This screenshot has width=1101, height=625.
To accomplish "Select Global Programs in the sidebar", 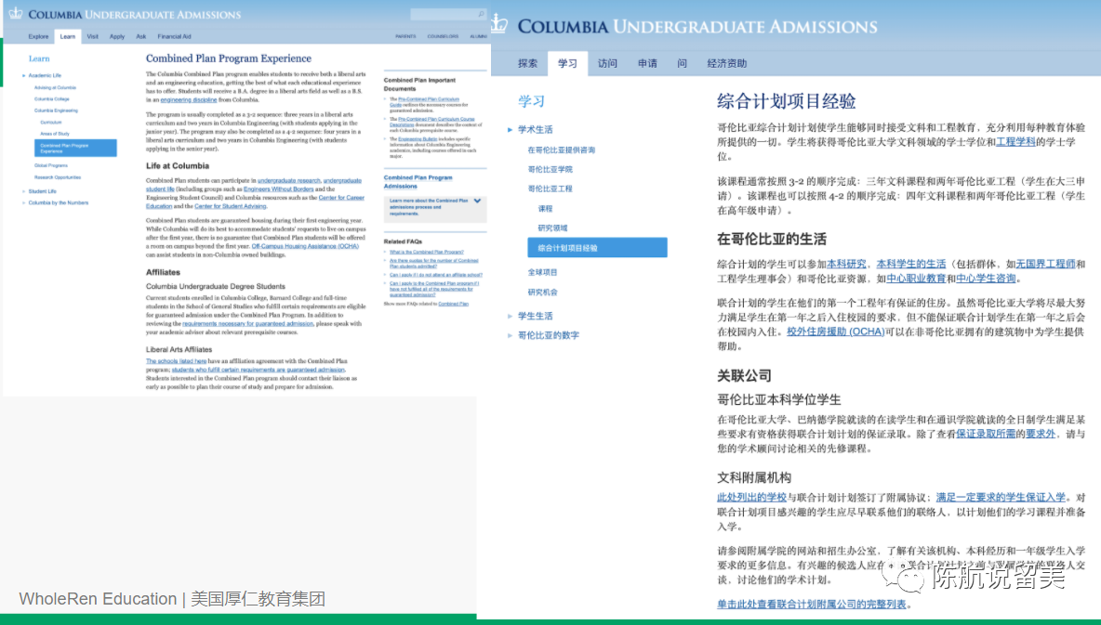I will (51, 165).
